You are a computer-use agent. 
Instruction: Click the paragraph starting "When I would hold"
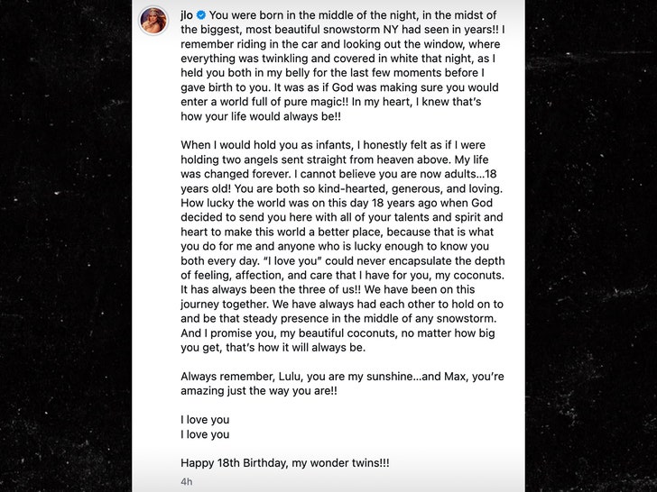343,245
